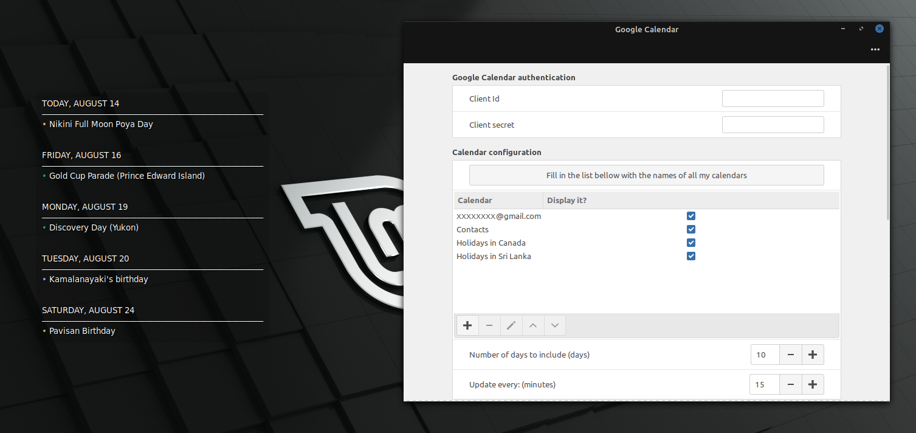Click the update every minutes value field
Screen dimensions: 916x433
pyautogui.click(x=765, y=384)
